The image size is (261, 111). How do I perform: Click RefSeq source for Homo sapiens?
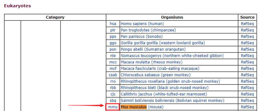[x=247, y=24]
